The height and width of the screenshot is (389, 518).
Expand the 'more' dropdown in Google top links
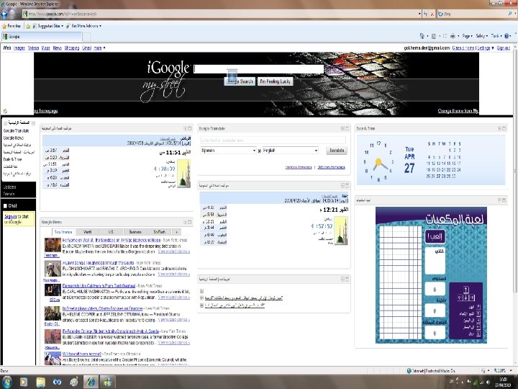click(x=99, y=48)
